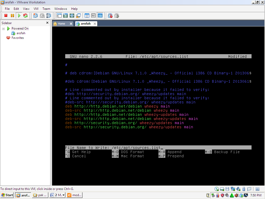Suspend the virtual machine

tap(12, 16)
